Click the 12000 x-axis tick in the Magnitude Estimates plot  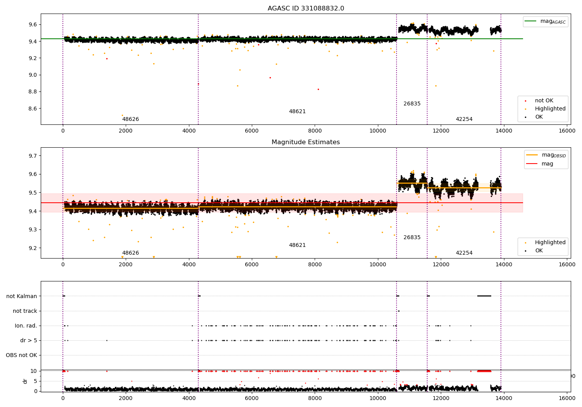[x=441, y=265]
